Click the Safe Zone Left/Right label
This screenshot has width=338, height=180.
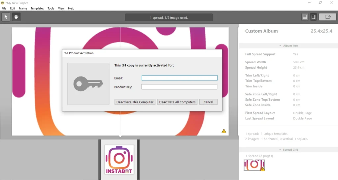[x=261, y=94]
